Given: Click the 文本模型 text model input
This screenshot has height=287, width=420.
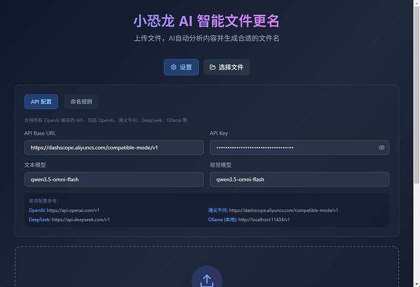Looking at the screenshot, I should click(114, 179).
